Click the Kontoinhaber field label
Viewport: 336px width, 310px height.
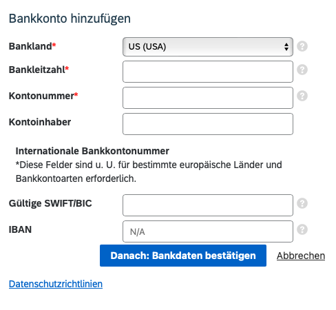(40, 122)
